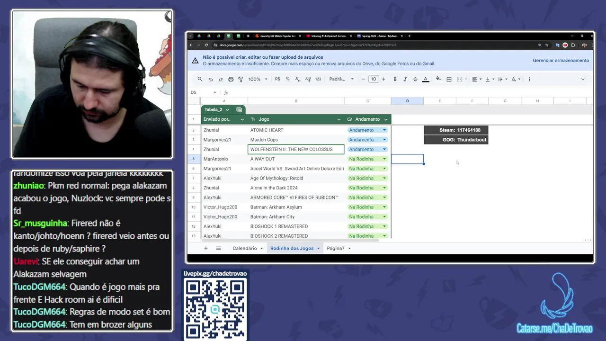The height and width of the screenshot is (341, 606).
Task: Open Enviado por column dropdown
Action: coord(242,119)
